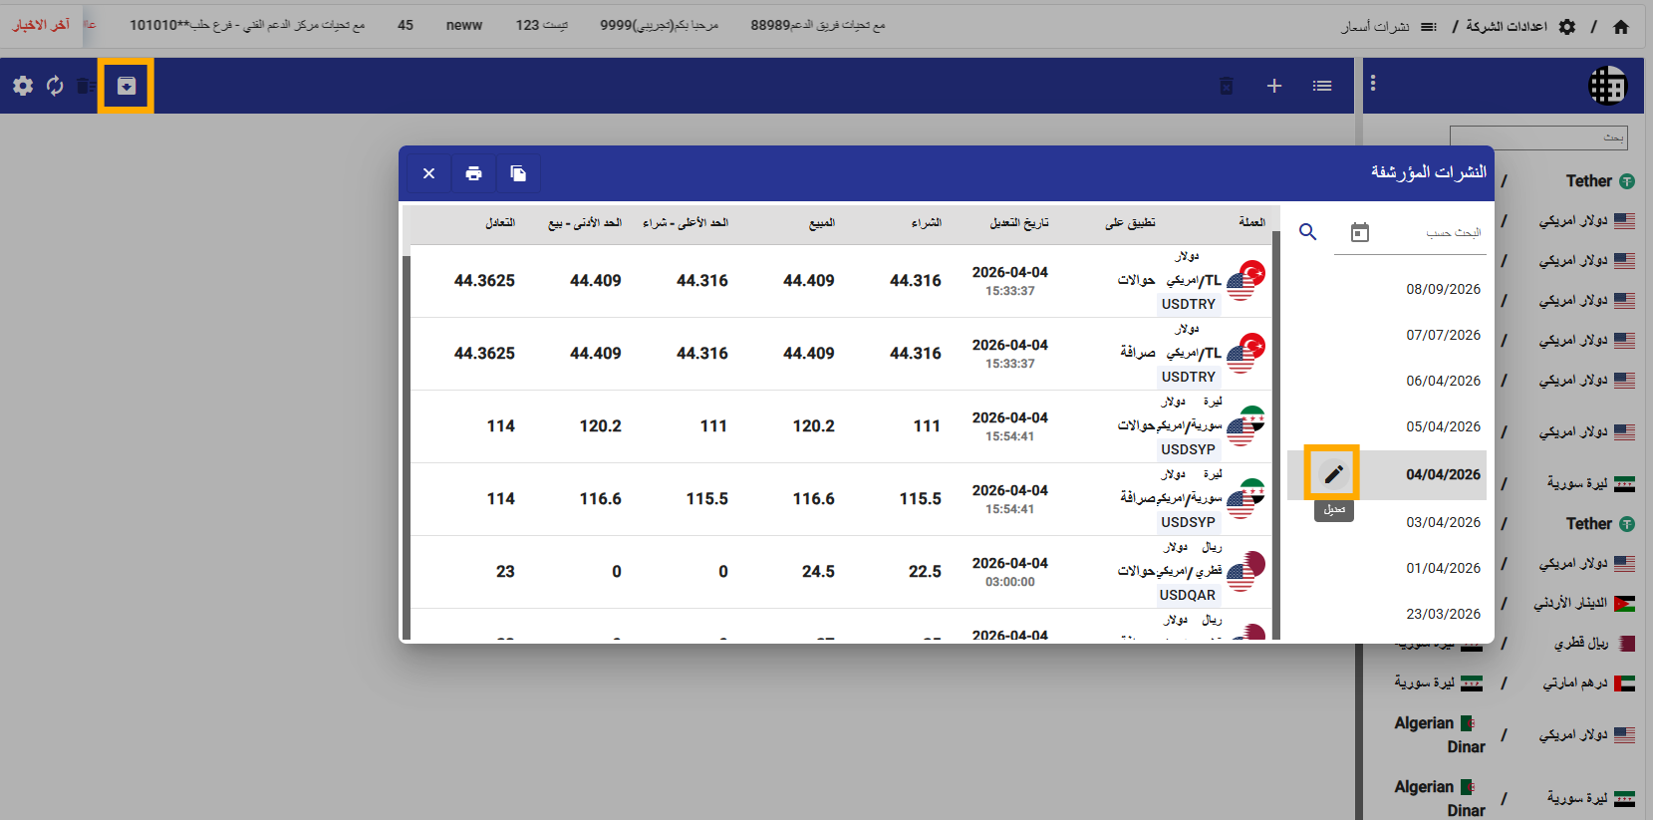Go to home via house icon

coord(1621,27)
